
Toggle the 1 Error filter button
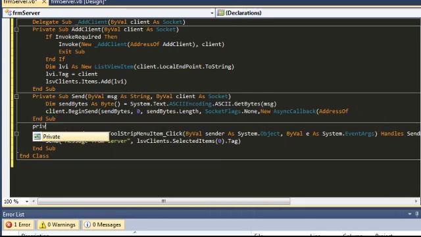(18, 224)
